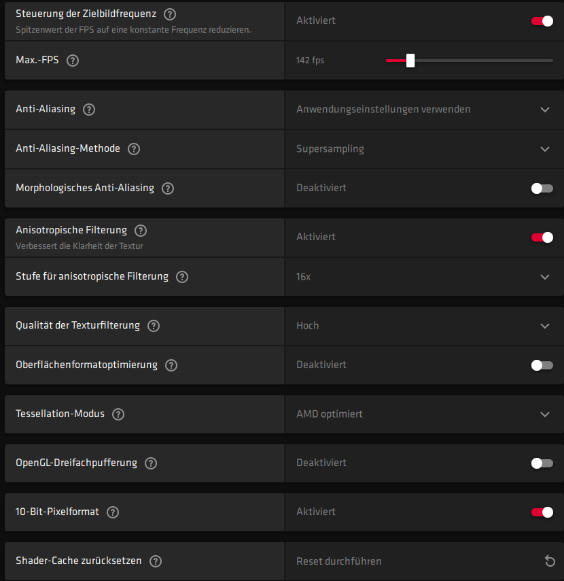Turn on OpenGL-Dreifachpufferung toggle
The height and width of the screenshot is (581, 564).
tap(542, 463)
